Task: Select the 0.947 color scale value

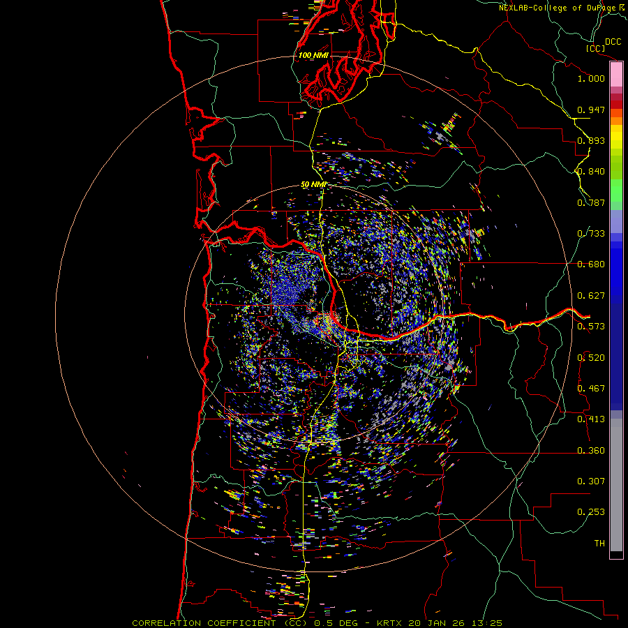Action: click(591, 110)
